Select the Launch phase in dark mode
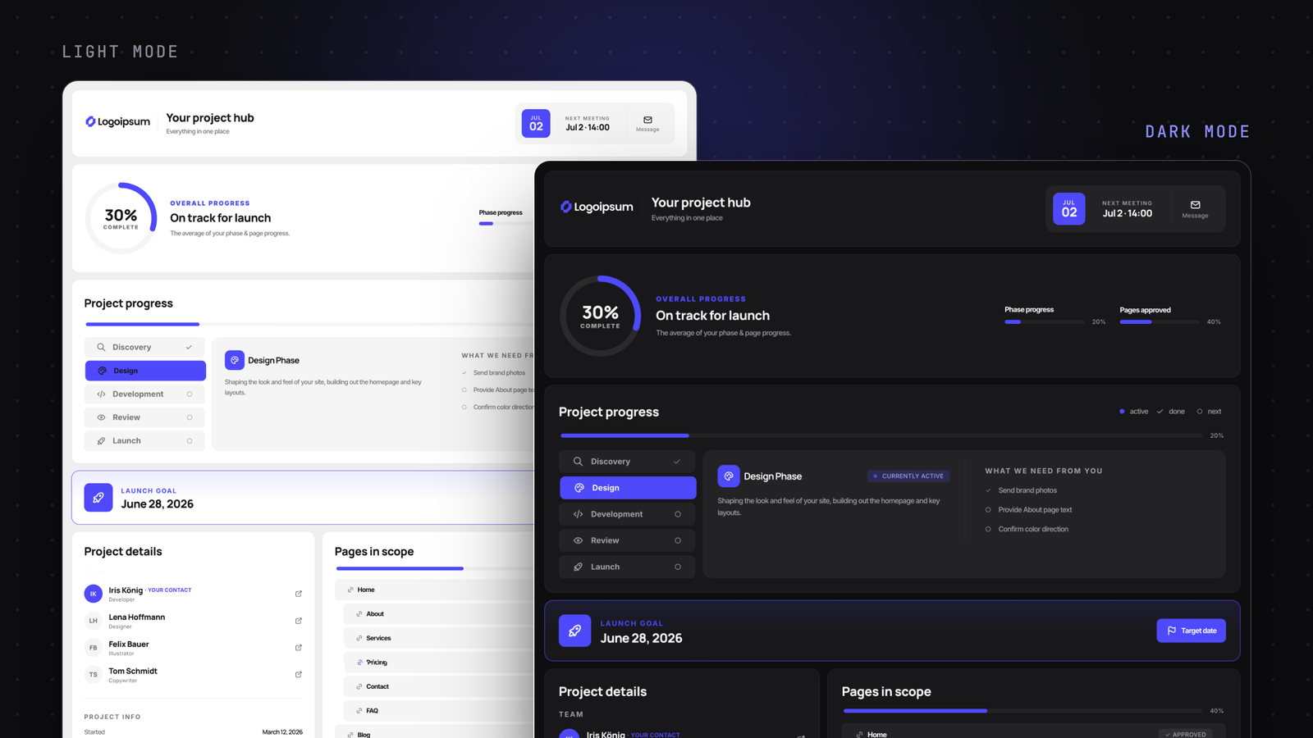 pos(627,567)
